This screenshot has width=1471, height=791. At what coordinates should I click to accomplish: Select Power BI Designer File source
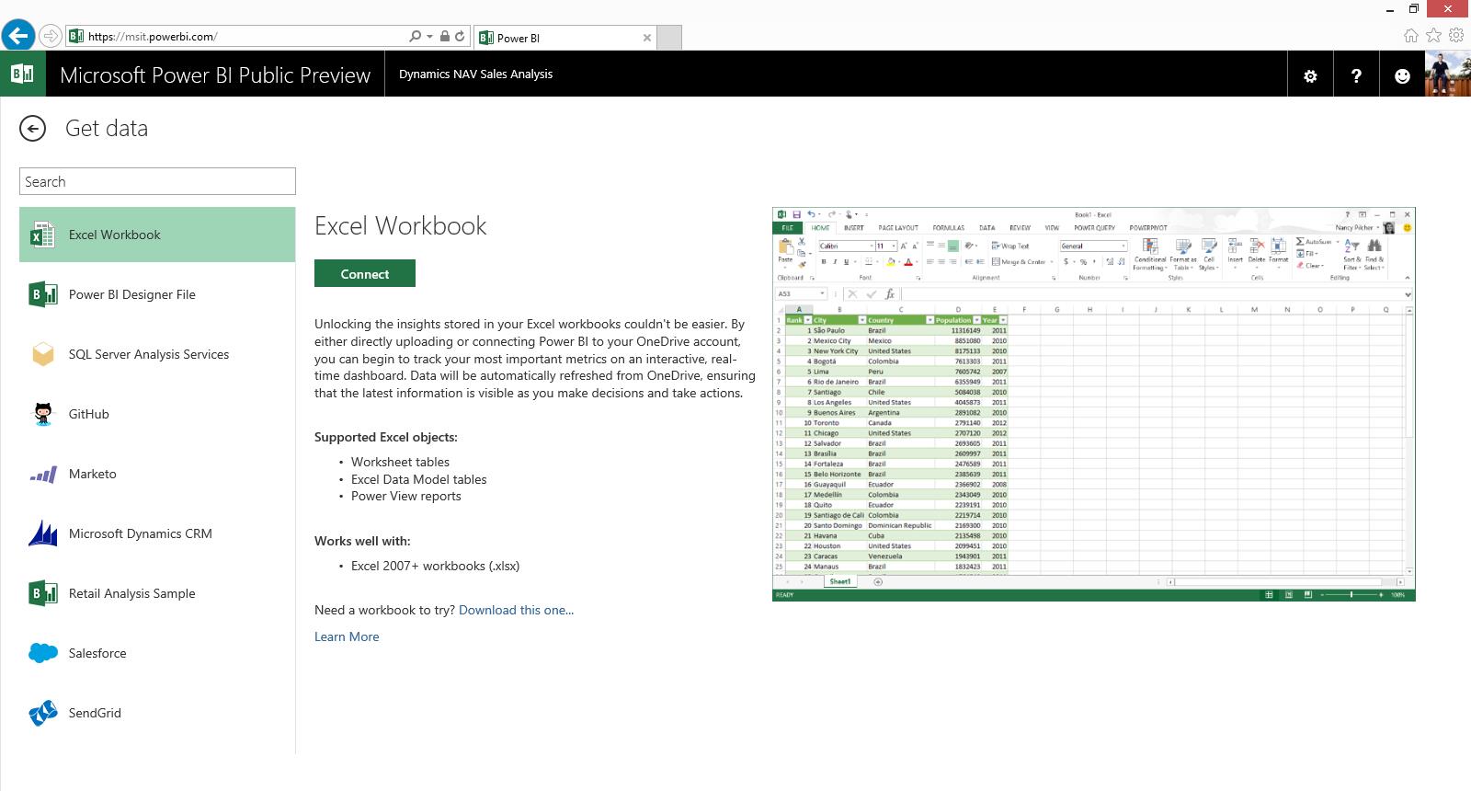[157, 294]
